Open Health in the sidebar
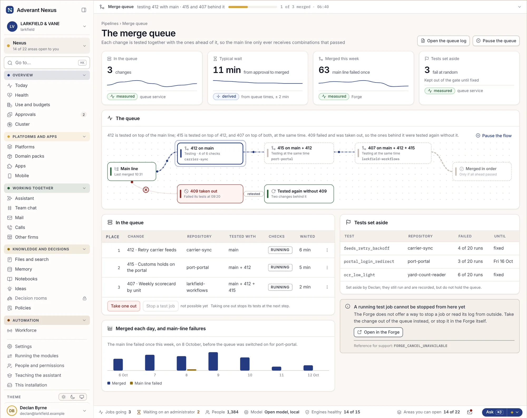The height and width of the screenshot is (418, 527). (x=47, y=95)
